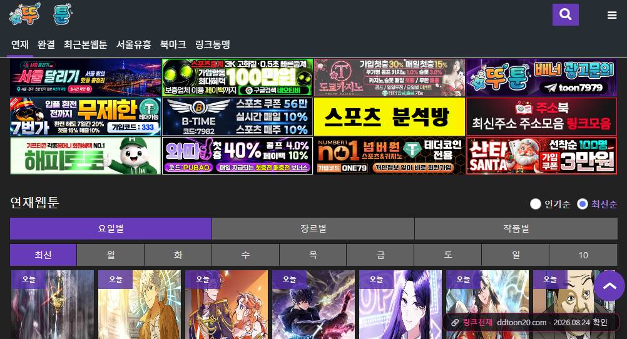627x339 pixels.
Task: Select the 수 day filter
Action: [245, 255]
